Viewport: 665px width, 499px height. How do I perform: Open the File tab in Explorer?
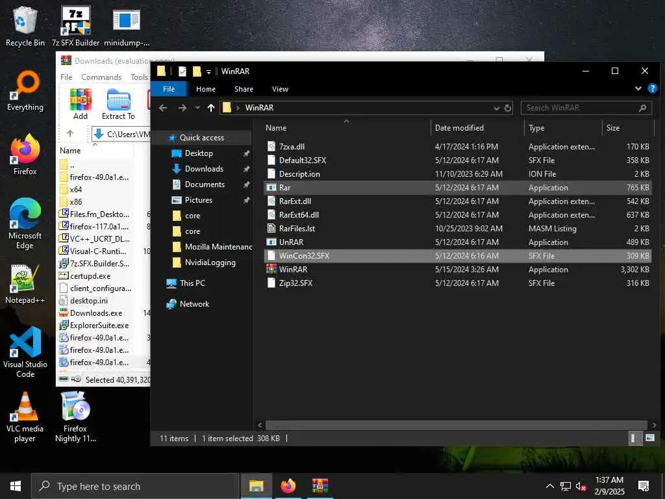pos(169,88)
